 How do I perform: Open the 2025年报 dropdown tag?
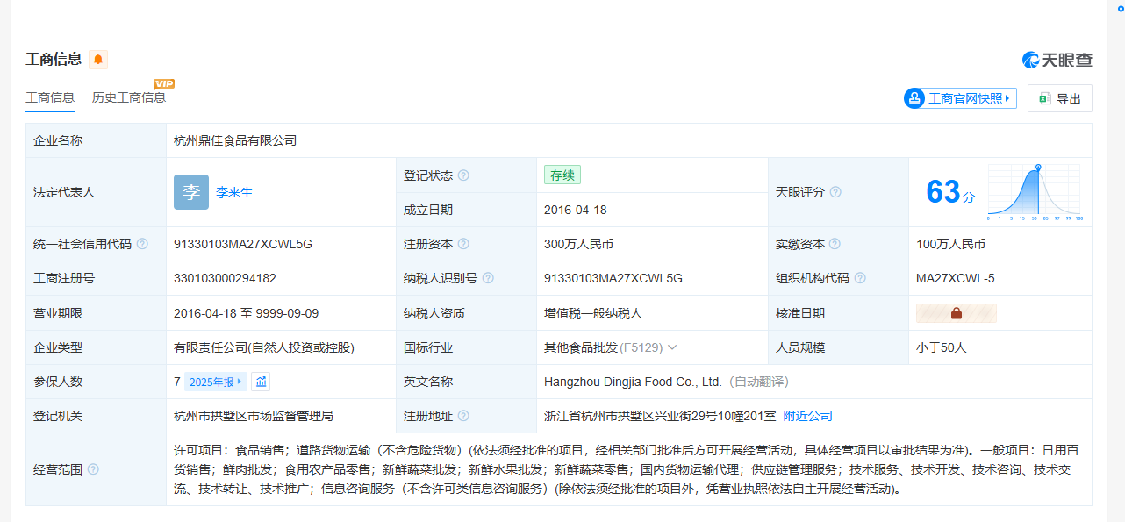pos(216,382)
